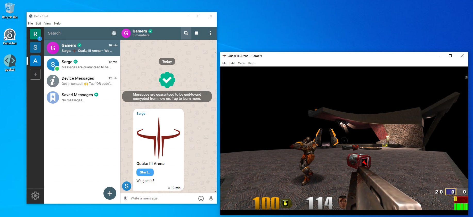Switch to account R in sidebar
This screenshot has width=473, height=217.
click(35, 34)
